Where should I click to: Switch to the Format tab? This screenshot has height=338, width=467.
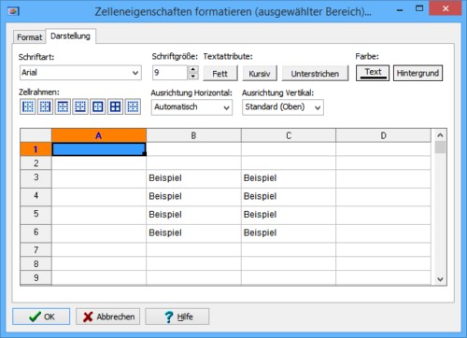pyautogui.click(x=30, y=37)
